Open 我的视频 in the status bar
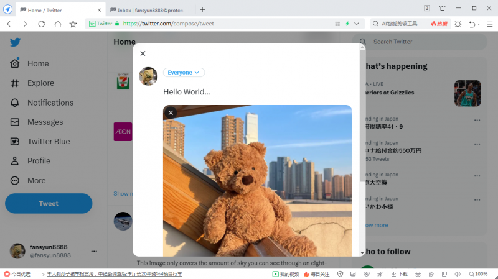 (286, 274)
